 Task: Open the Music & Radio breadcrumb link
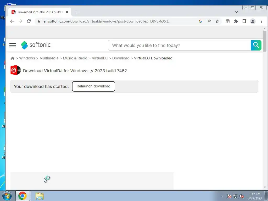click(75, 58)
